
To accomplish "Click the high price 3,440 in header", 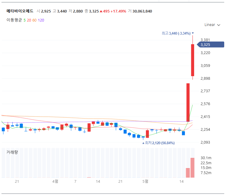I will click(62, 11).
